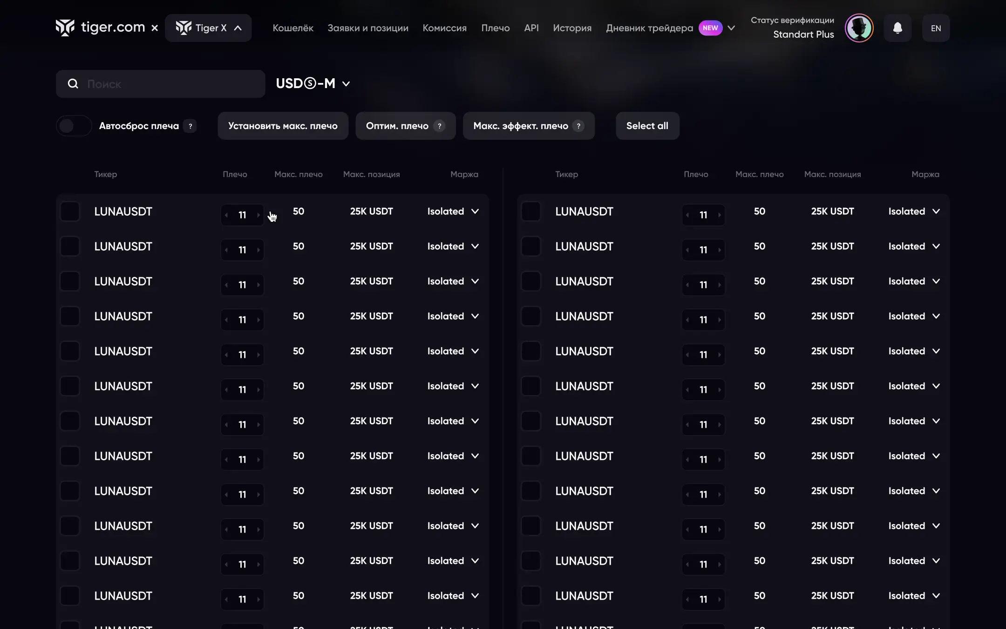Click the notification bell icon
This screenshot has width=1006, height=629.
coord(897,28)
